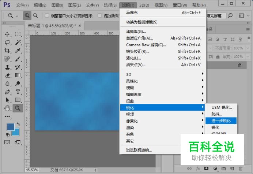
Task: Expand the Blur (模糊) submenu
Action: [x=163, y=88]
